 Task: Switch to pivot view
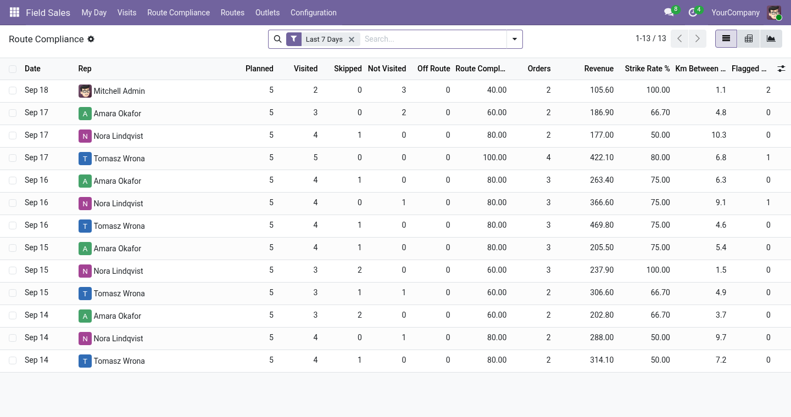click(x=748, y=38)
